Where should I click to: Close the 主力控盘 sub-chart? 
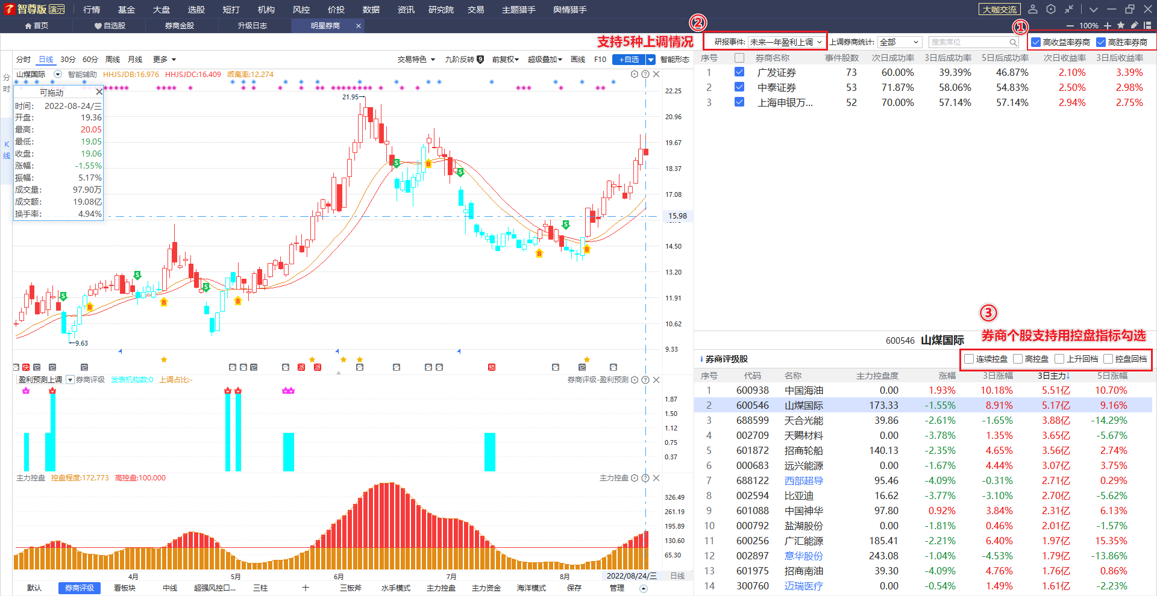(656, 478)
